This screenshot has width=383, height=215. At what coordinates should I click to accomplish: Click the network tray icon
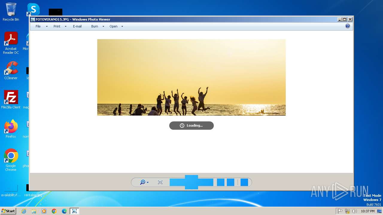347,211
